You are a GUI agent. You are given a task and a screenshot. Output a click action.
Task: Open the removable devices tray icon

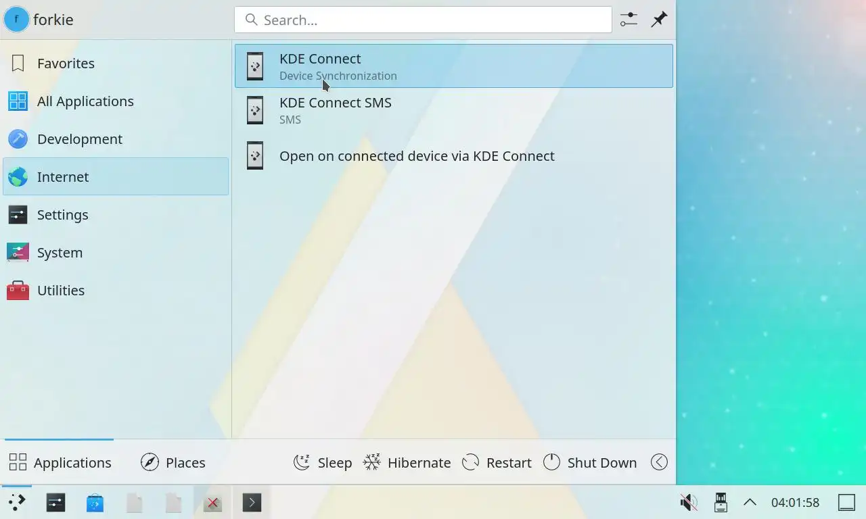pyautogui.click(x=721, y=502)
